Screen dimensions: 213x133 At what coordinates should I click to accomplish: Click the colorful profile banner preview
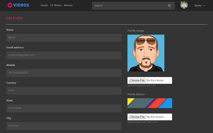150,103
